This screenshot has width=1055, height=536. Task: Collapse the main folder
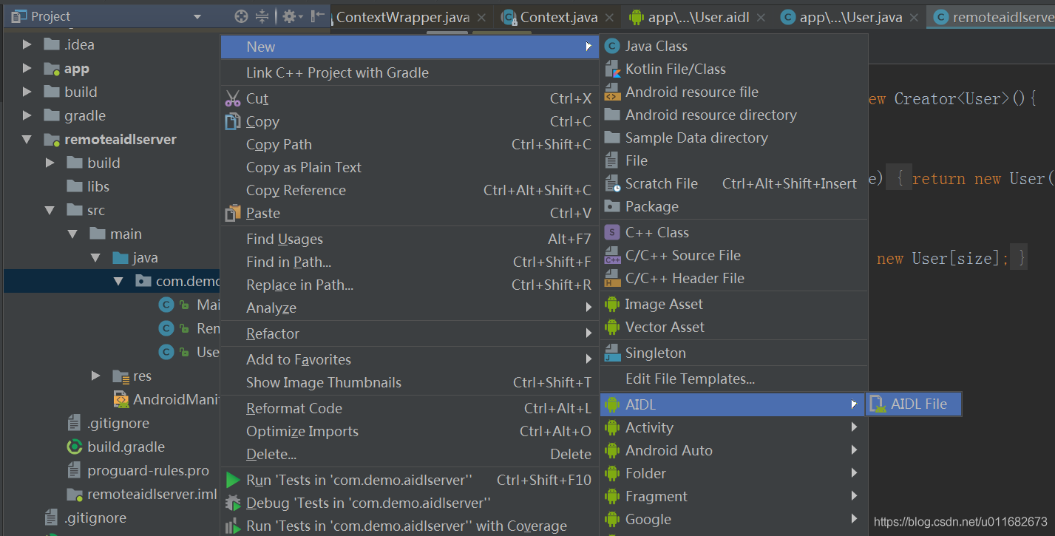(72, 234)
